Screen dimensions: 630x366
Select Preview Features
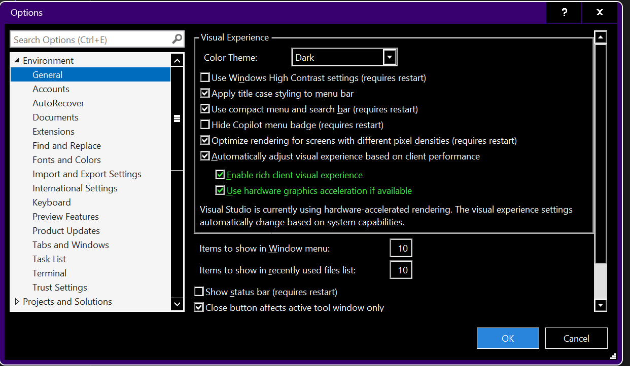click(x=65, y=216)
